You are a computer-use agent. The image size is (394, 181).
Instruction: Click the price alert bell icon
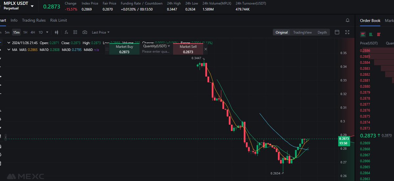[x=348, y=20]
